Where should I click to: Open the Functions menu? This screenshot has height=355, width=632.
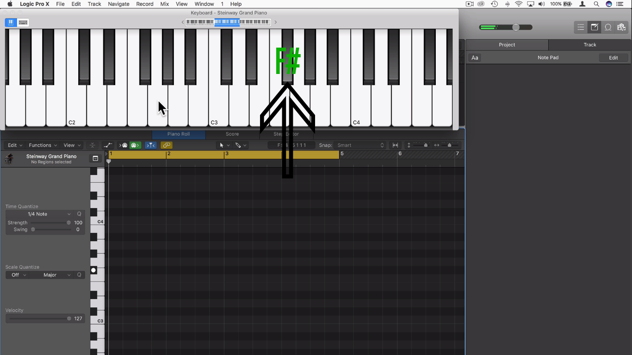click(43, 145)
